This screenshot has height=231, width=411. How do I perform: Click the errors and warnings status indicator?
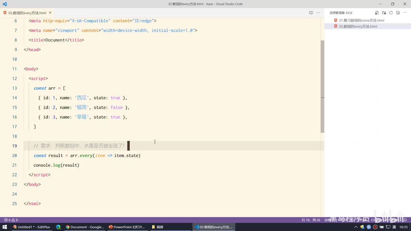(x=11, y=220)
